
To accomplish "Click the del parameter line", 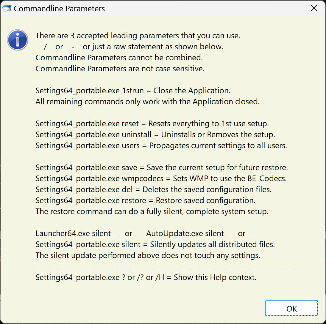I will pos(153,189).
